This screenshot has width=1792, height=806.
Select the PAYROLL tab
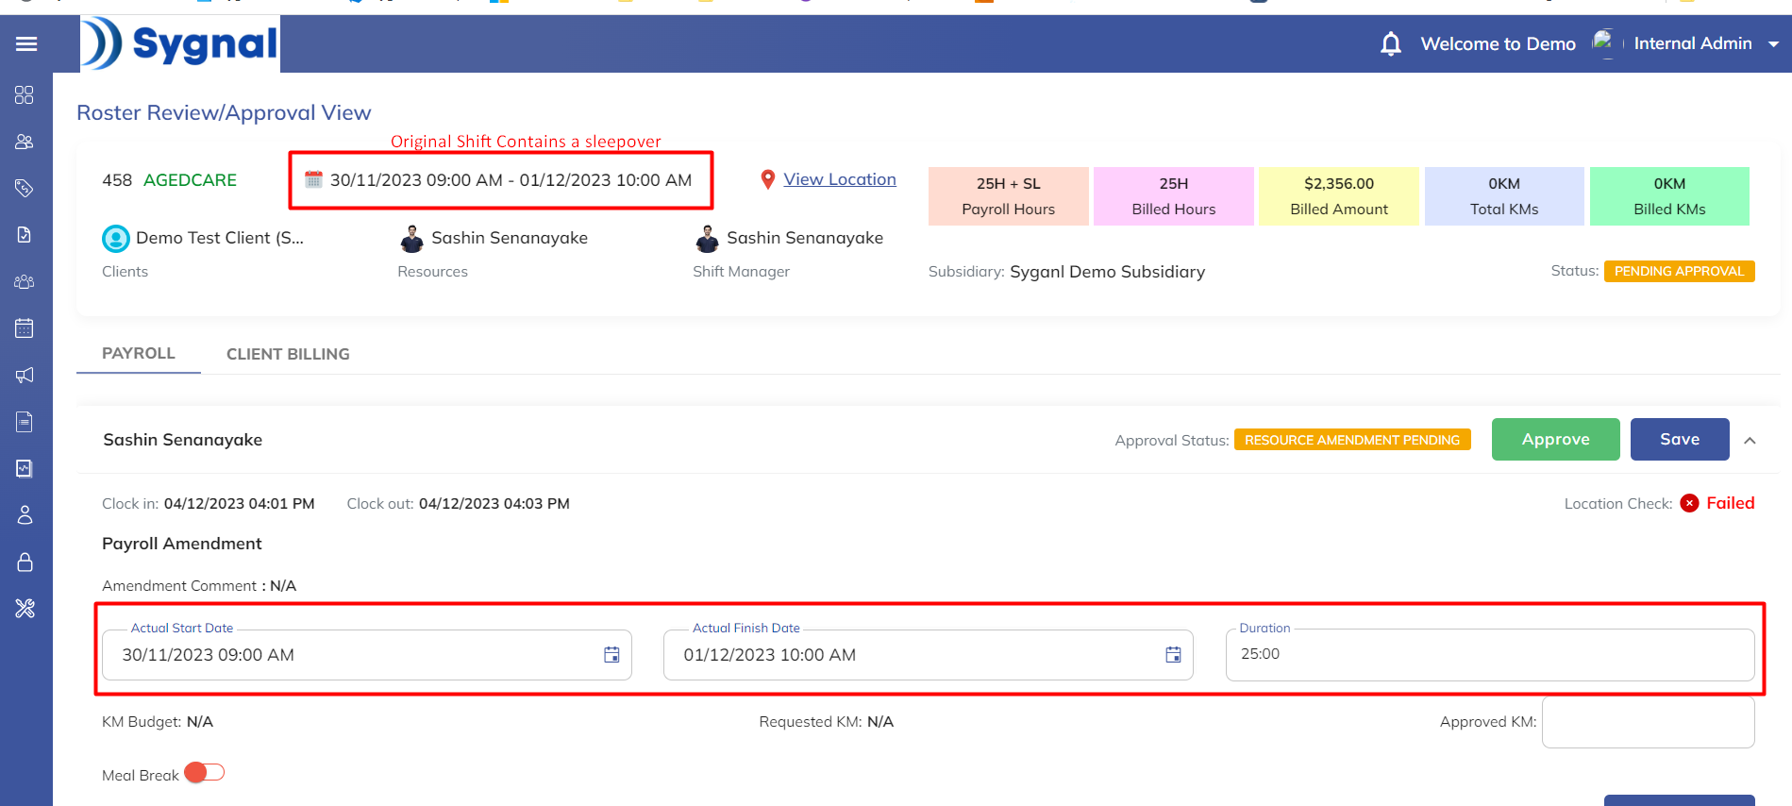139,353
